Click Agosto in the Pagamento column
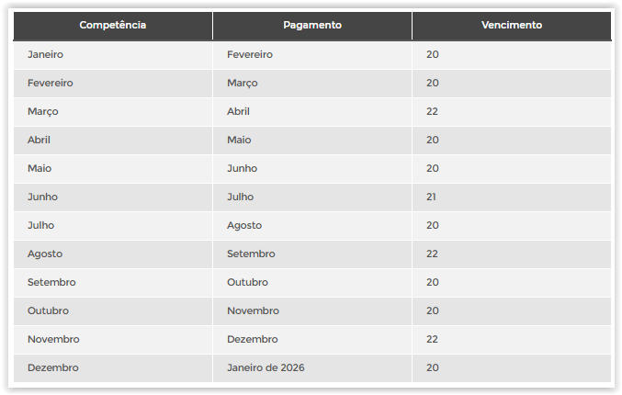This screenshot has width=622, height=395. (x=244, y=225)
